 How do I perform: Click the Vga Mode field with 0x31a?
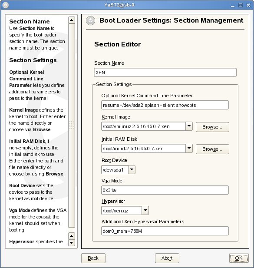click(165, 190)
